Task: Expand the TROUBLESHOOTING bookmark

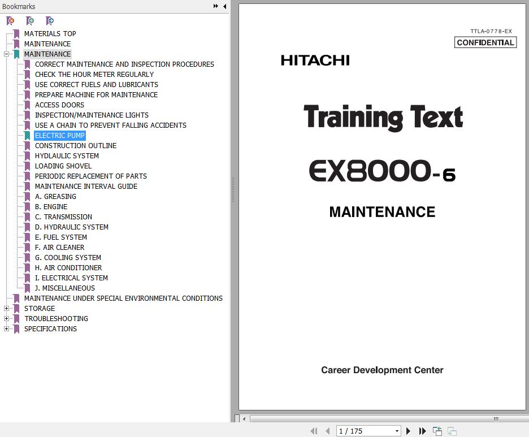Action: (x=6, y=319)
